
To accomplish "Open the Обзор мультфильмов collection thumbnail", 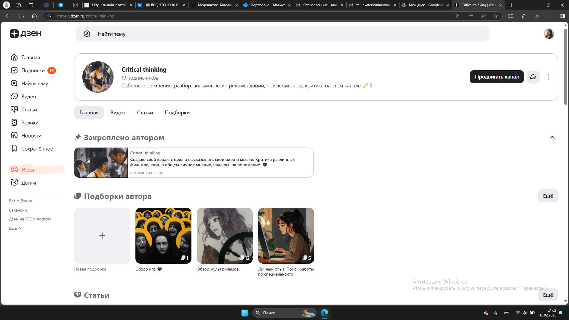I will pos(225,236).
